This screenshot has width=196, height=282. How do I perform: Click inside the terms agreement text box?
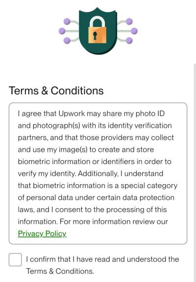tap(98, 173)
